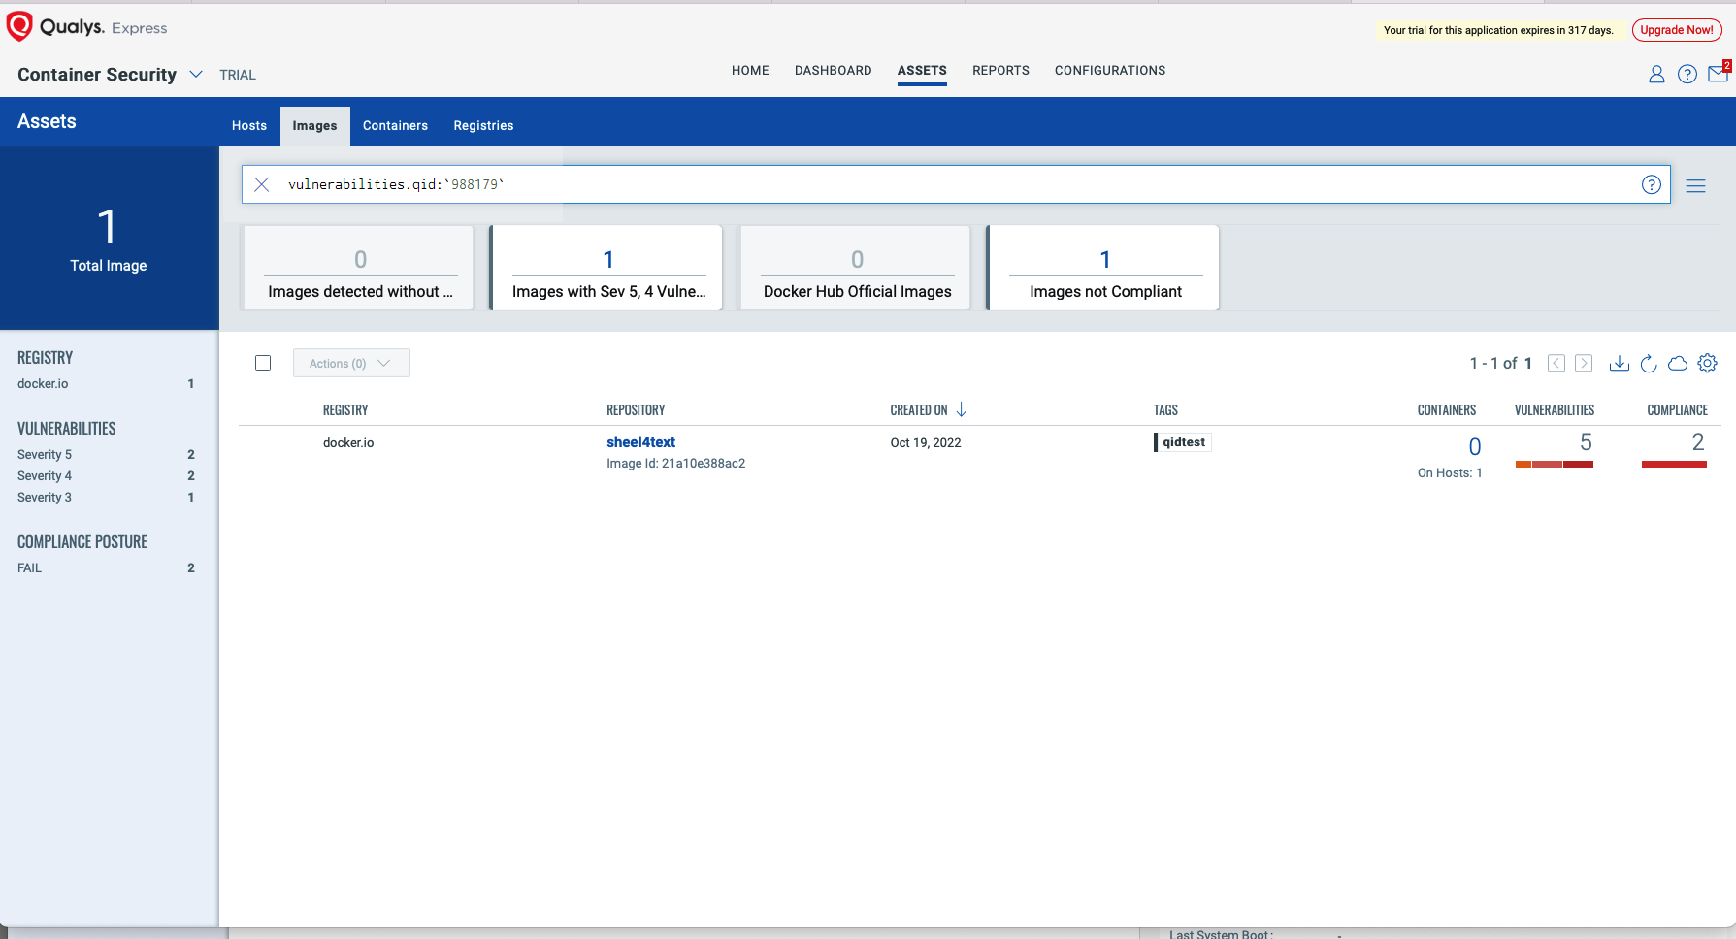Go to next page arrow
This screenshot has width=1736, height=939.
[1584, 363]
